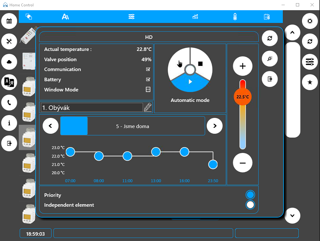The image size is (320, 241).
Task: Select the Independent element radio button
Action: (250, 205)
